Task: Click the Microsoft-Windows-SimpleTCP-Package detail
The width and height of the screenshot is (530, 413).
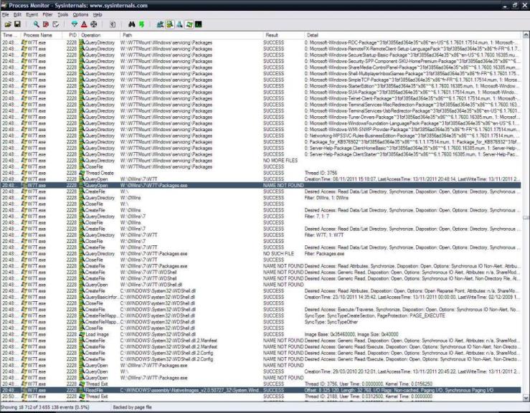Action: click(x=412, y=80)
